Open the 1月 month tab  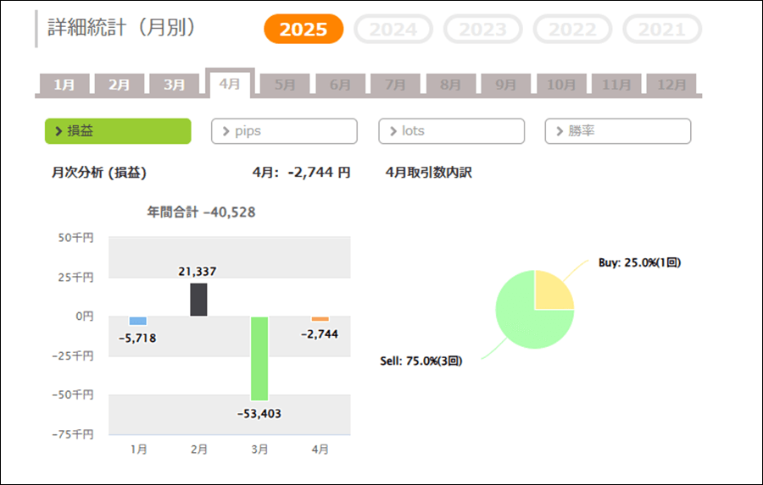(x=64, y=85)
